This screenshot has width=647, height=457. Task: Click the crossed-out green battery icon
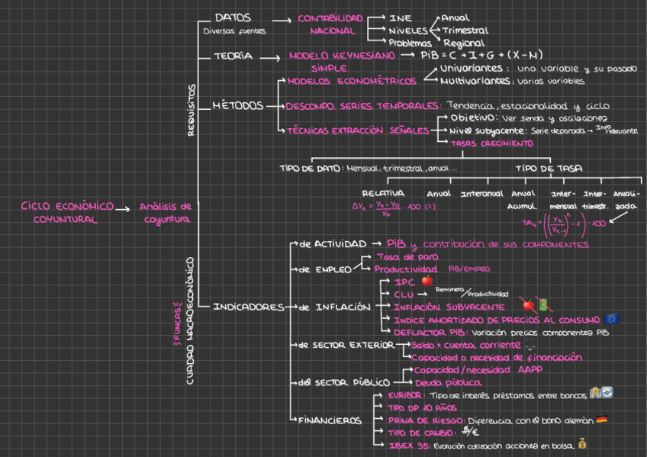pos(543,305)
